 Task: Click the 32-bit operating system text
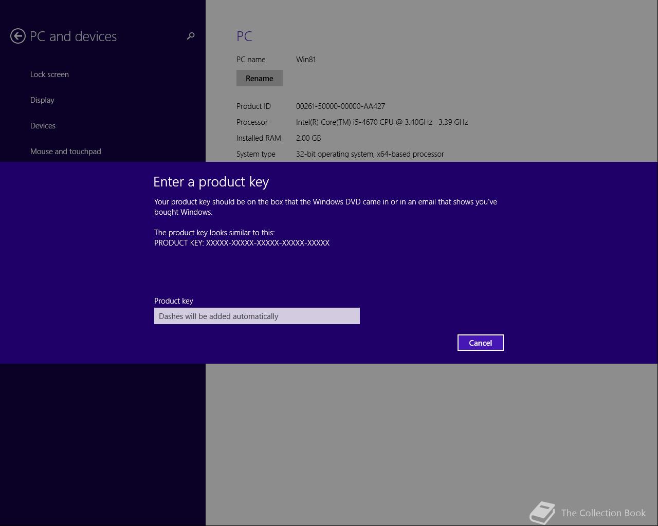point(370,154)
